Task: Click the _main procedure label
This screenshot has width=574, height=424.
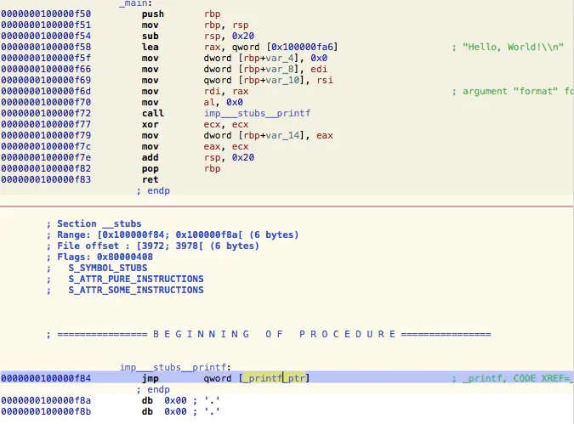Action: click(135, 3)
